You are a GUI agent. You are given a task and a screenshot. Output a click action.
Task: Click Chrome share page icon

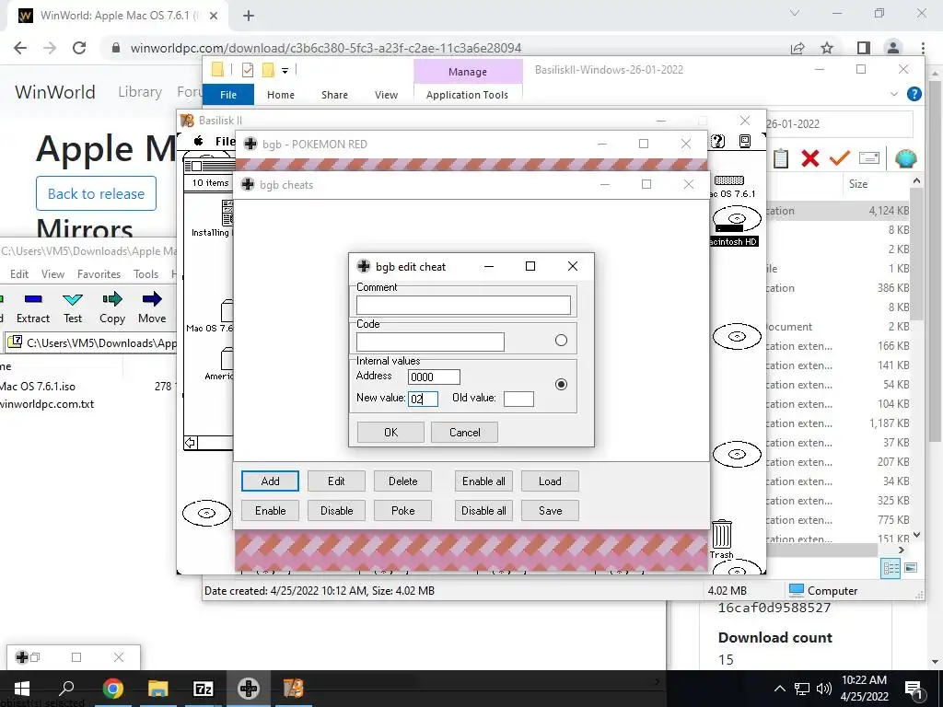(797, 48)
